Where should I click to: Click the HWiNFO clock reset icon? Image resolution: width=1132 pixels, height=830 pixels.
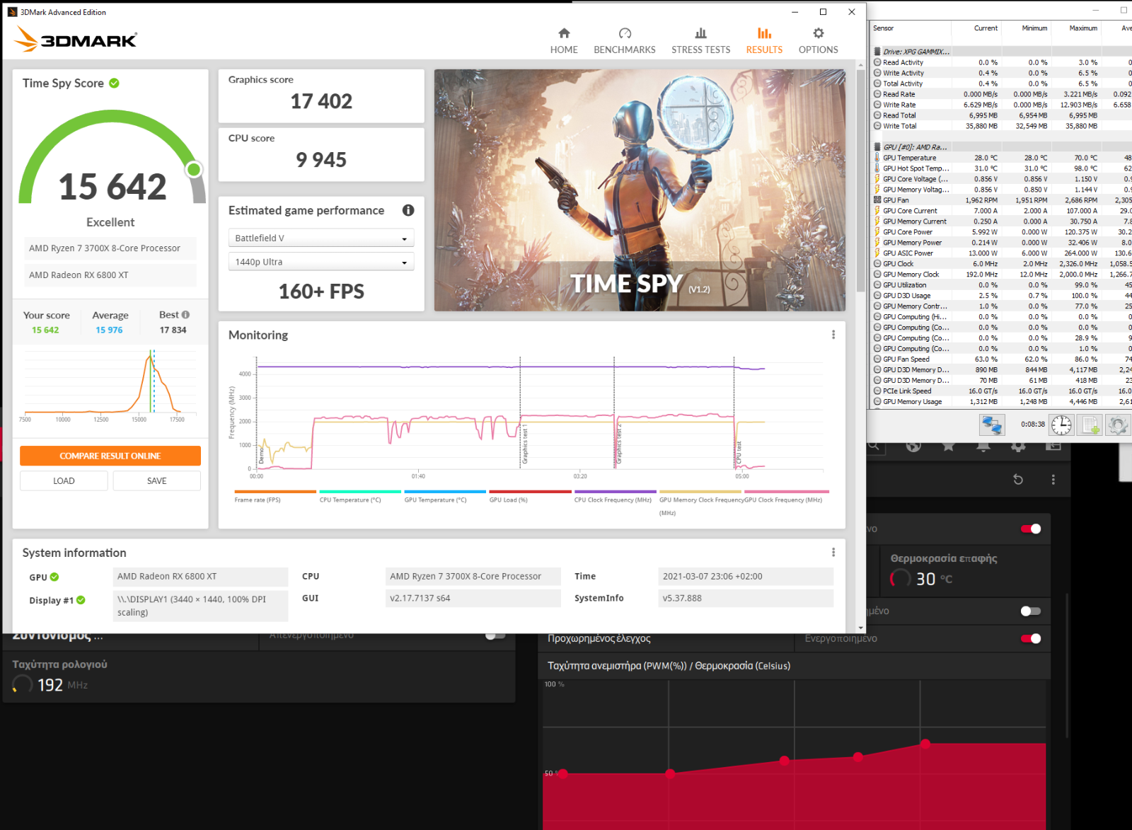click(1061, 425)
